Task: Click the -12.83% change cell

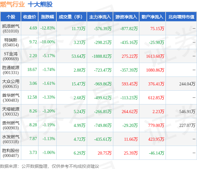Action: [48, 28]
